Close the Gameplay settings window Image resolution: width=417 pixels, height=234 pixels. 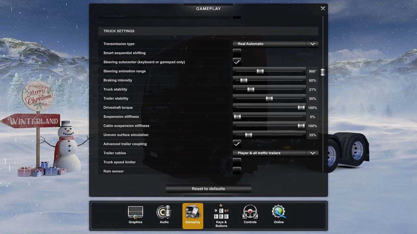pyautogui.click(x=323, y=8)
